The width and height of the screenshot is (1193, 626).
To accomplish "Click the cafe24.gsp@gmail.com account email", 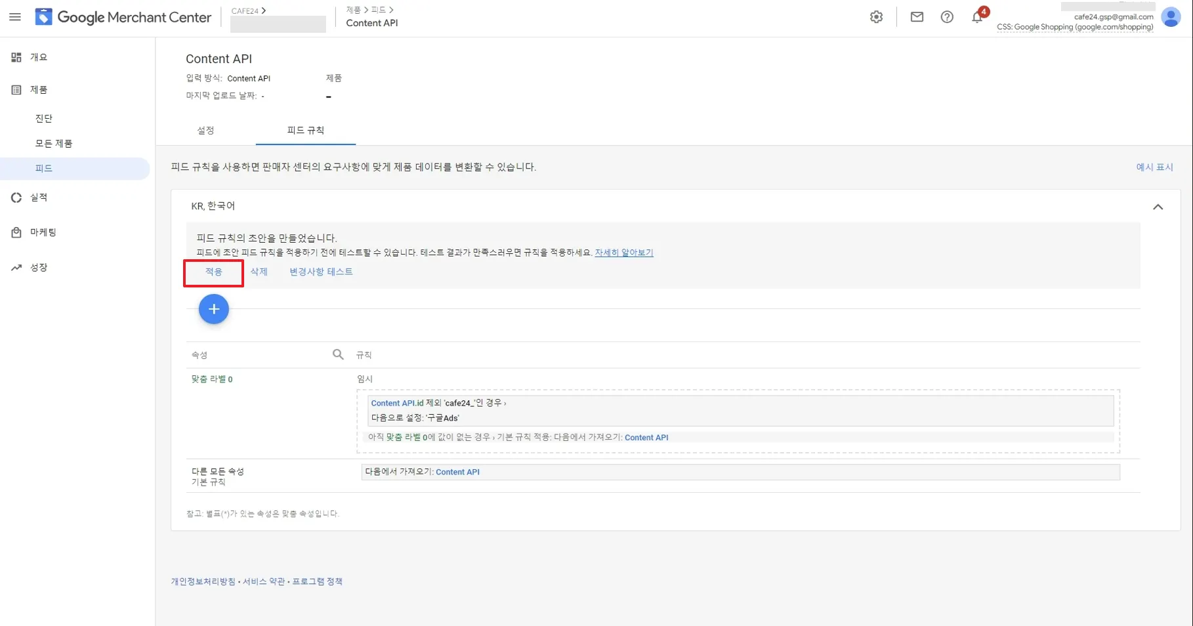I will [x=1114, y=16].
